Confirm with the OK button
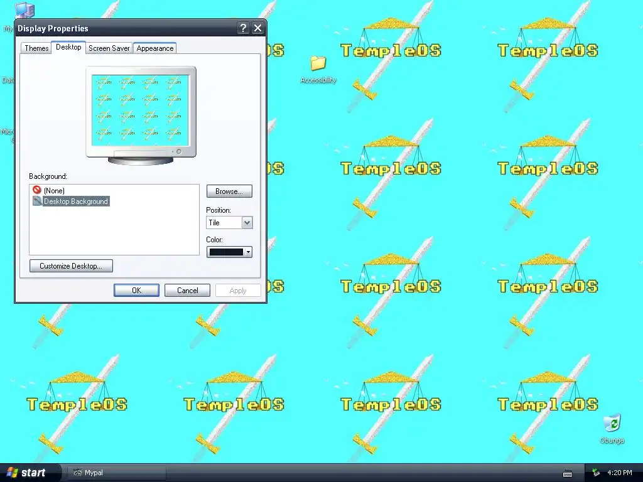 tap(136, 290)
